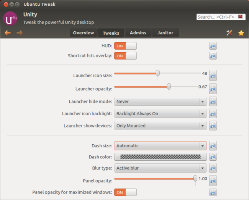The height and width of the screenshot is (200, 249).
Task: Click the Panel opacity value 1.00
Action: (x=203, y=179)
